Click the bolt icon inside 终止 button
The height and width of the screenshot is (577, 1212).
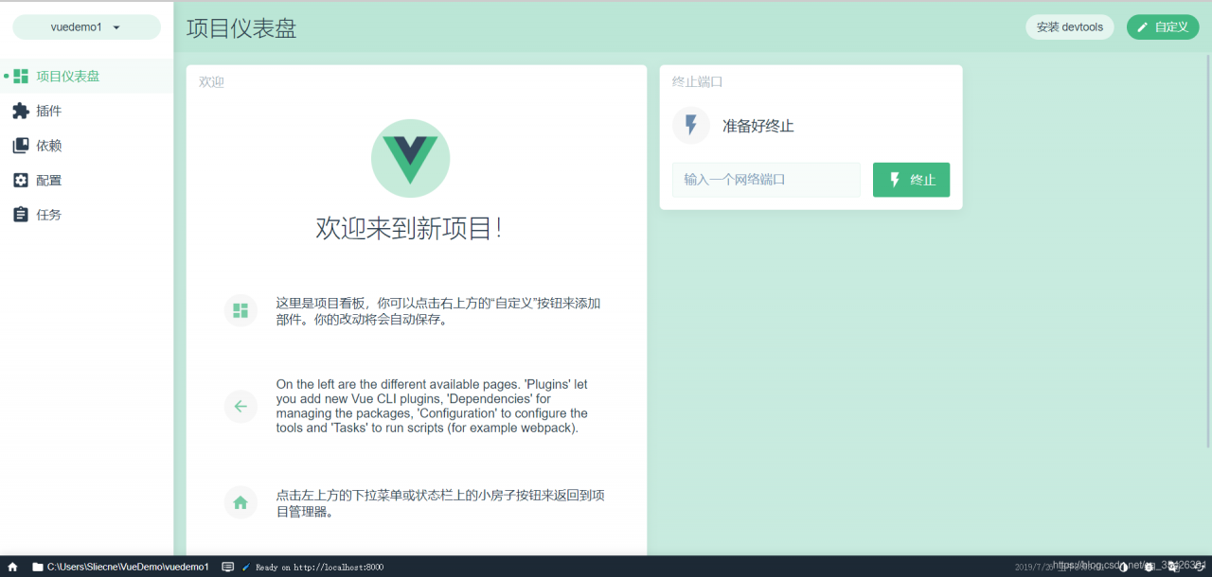895,180
